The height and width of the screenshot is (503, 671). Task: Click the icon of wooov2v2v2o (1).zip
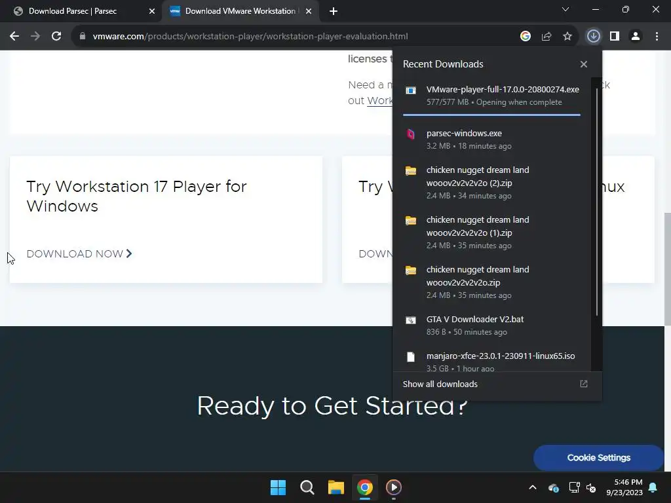coord(410,220)
